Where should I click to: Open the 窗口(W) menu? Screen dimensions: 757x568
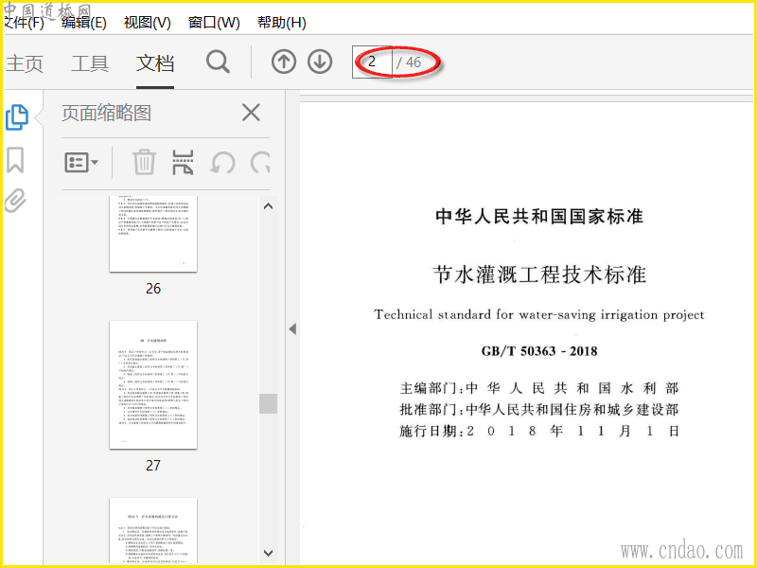pos(214,22)
